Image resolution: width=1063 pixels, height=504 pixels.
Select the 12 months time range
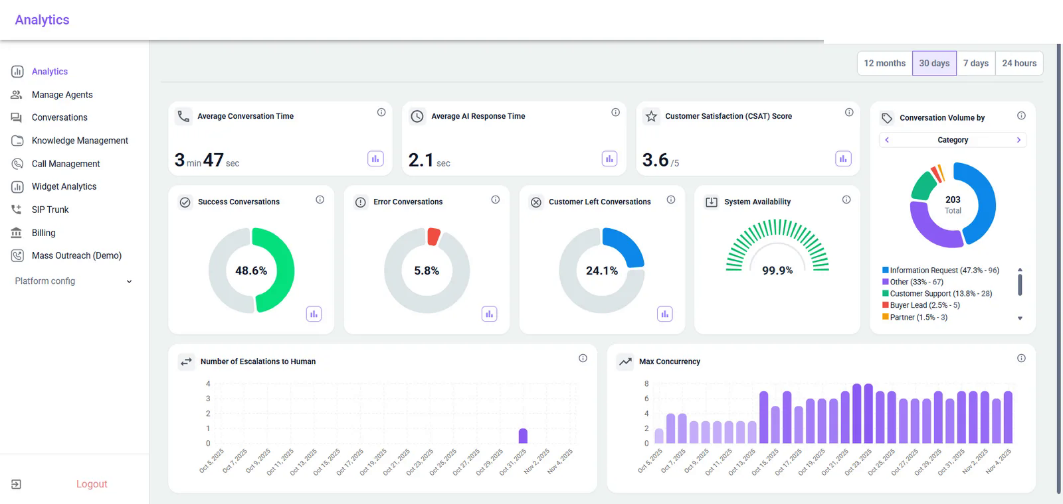(885, 63)
